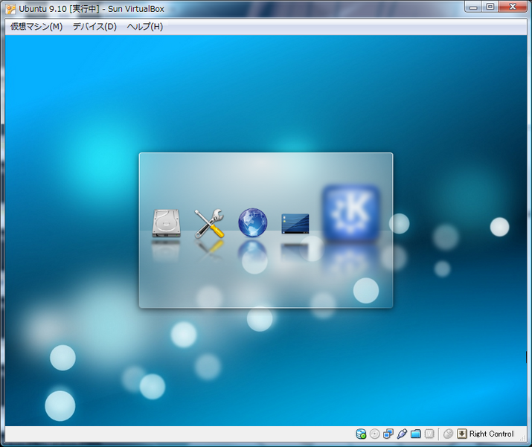Click the keyboard capture arrow icon
Screen dimensions: 532x447
[x=462, y=434]
